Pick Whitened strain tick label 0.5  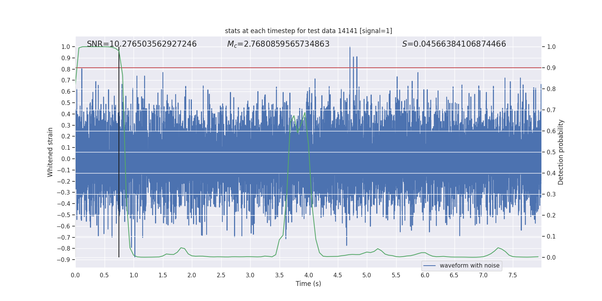click(x=66, y=103)
